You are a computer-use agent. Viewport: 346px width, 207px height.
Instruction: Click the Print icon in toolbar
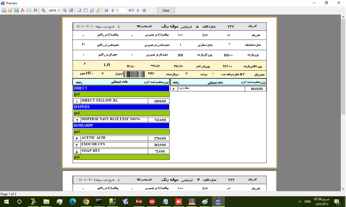[x=4, y=10]
